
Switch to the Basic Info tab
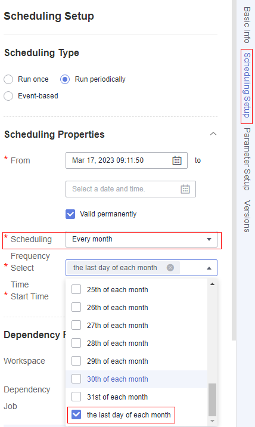coord(247,25)
